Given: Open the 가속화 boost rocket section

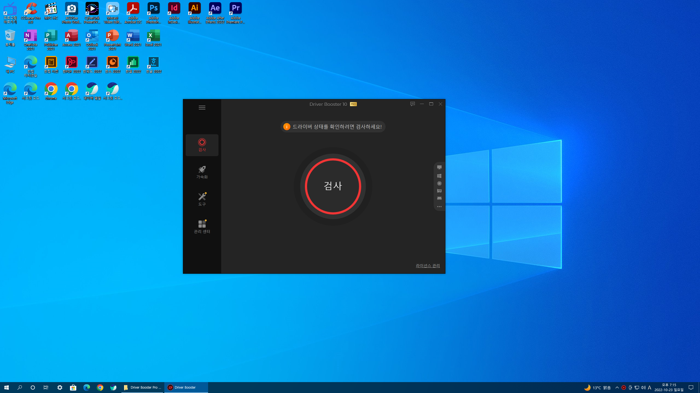Looking at the screenshot, I should point(202,172).
